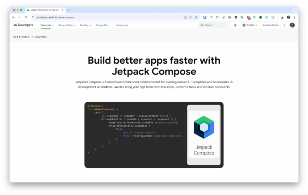This screenshot has width=308, height=195.
Task: Open the site's vertical dots menu
Action: 285,25
